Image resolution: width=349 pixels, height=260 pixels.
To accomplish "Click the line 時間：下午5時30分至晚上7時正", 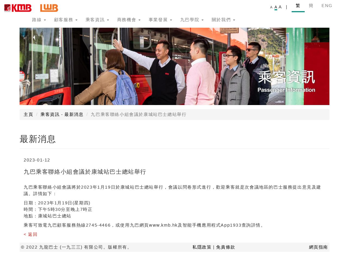I will 58,210.
